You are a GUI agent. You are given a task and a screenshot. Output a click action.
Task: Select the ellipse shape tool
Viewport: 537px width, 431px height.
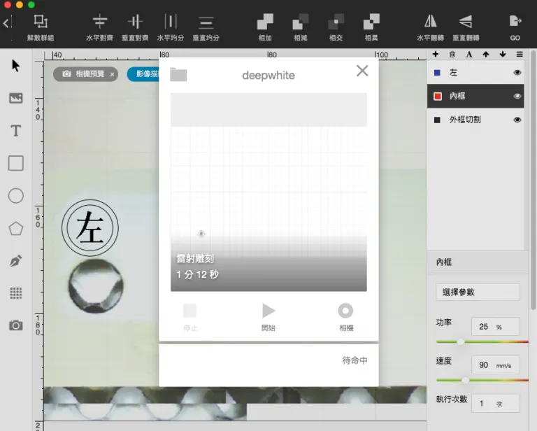tap(16, 196)
